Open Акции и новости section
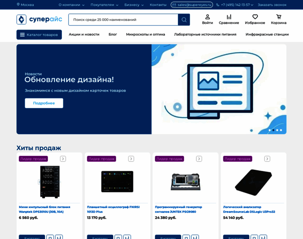This screenshot has height=239, width=303. click(x=84, y=34)
